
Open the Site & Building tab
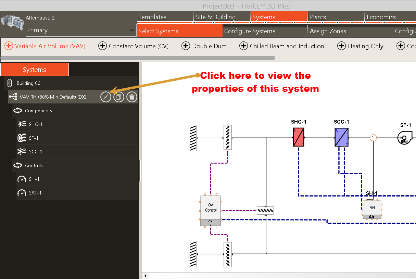point(216,17)
